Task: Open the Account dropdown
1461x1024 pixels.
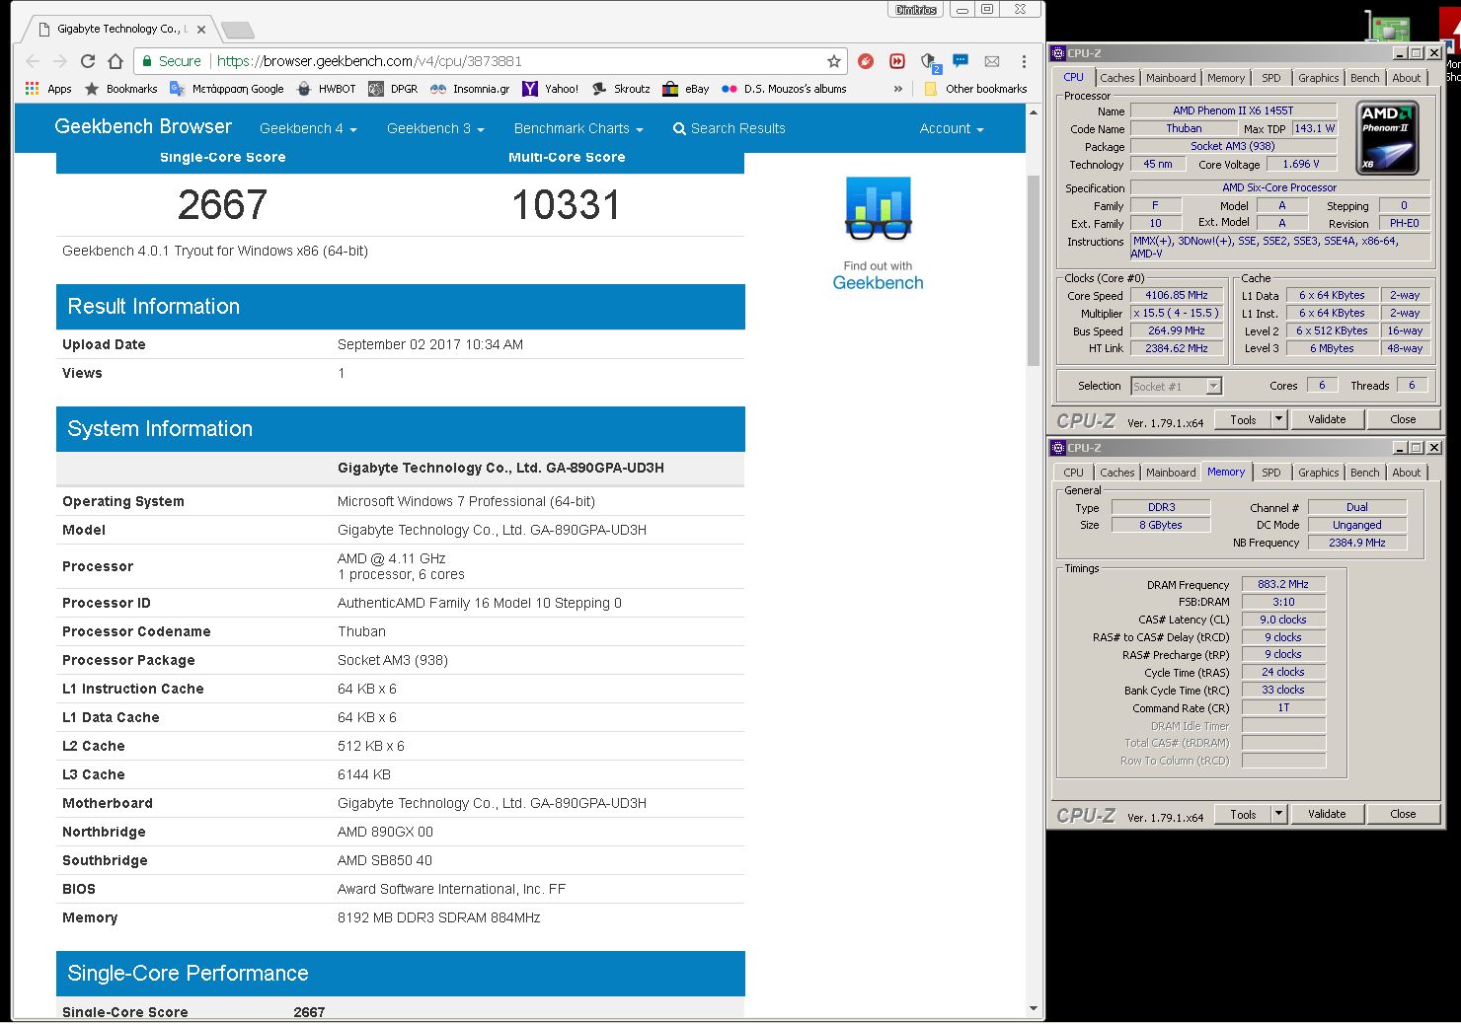Action: click(952, 128)
